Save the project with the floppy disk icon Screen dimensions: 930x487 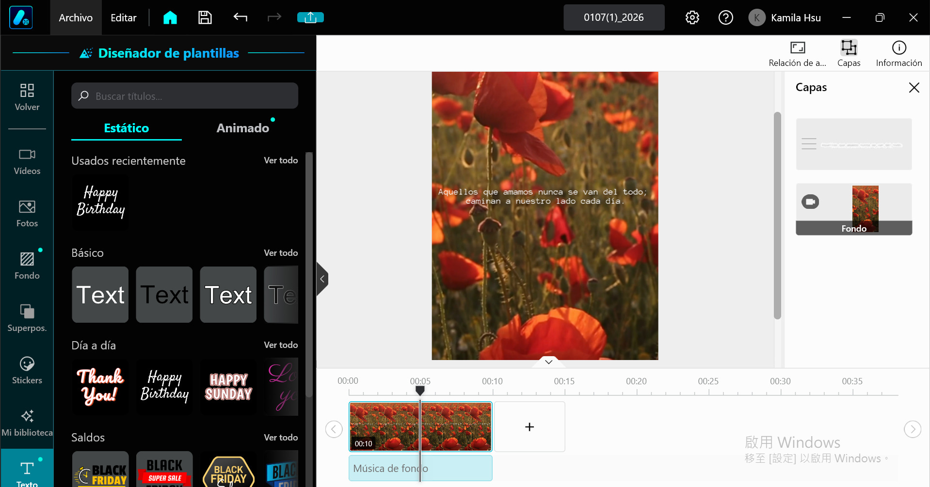tap(205, 18)
